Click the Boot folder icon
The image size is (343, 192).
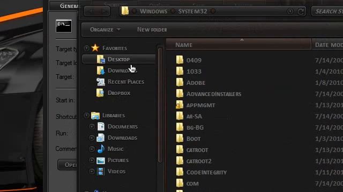pos(180,138)
